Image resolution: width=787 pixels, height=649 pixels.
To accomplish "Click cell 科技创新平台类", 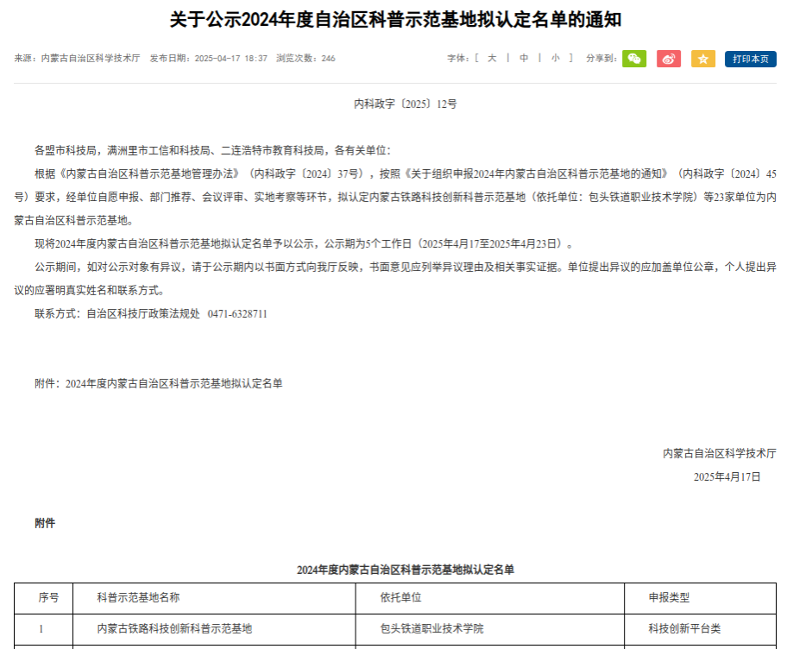I will (684, 628).
